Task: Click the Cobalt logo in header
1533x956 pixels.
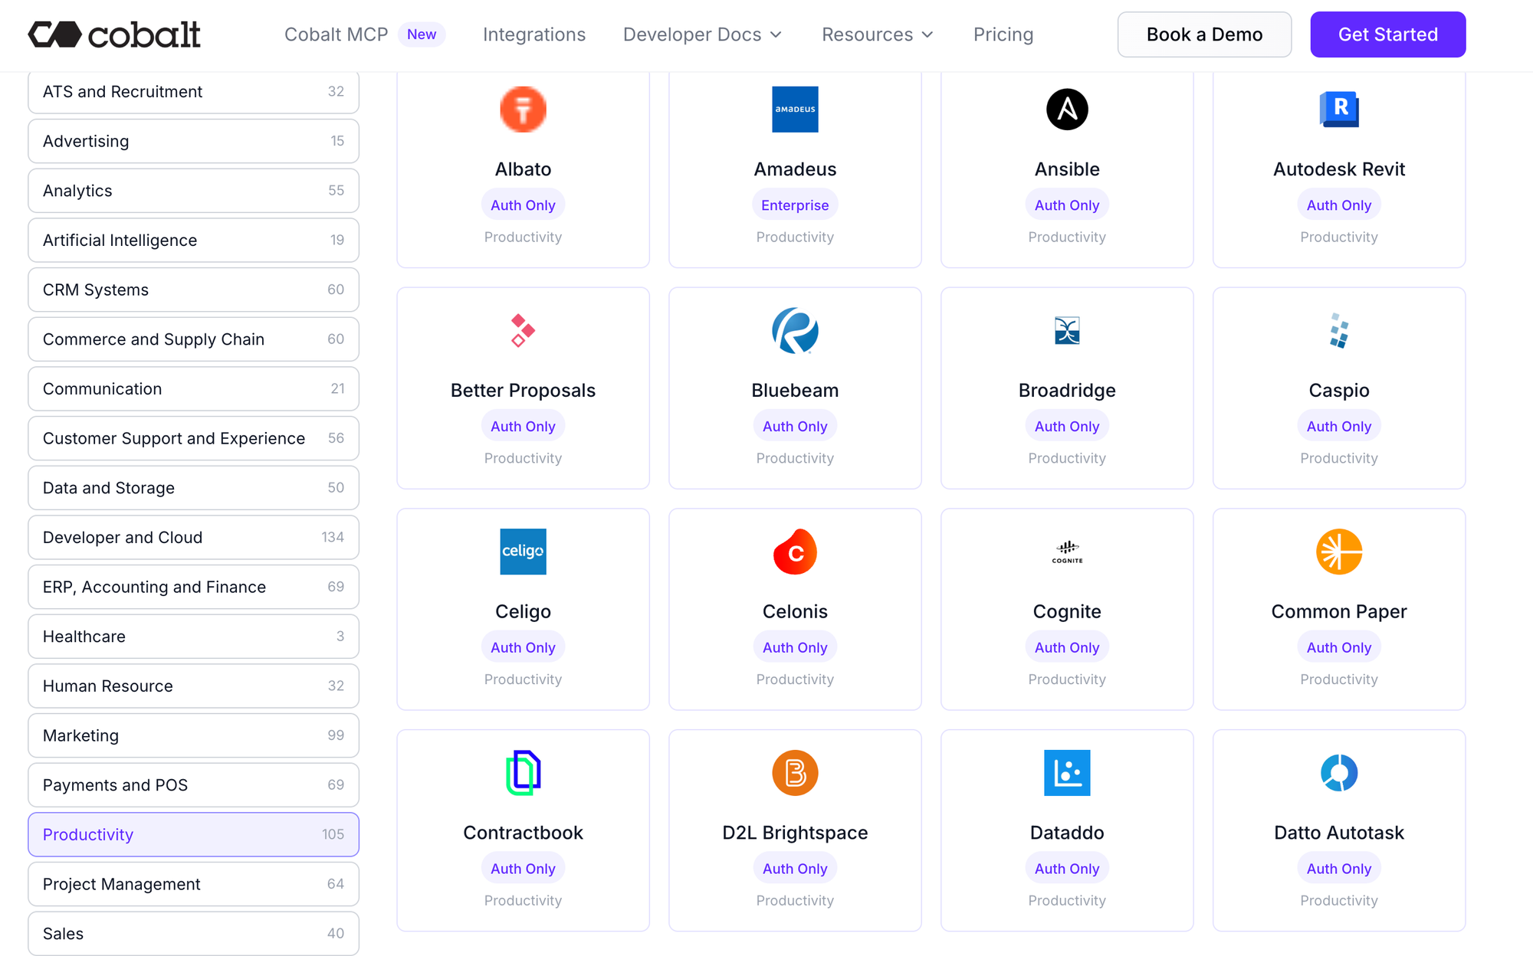Action: 114,34
